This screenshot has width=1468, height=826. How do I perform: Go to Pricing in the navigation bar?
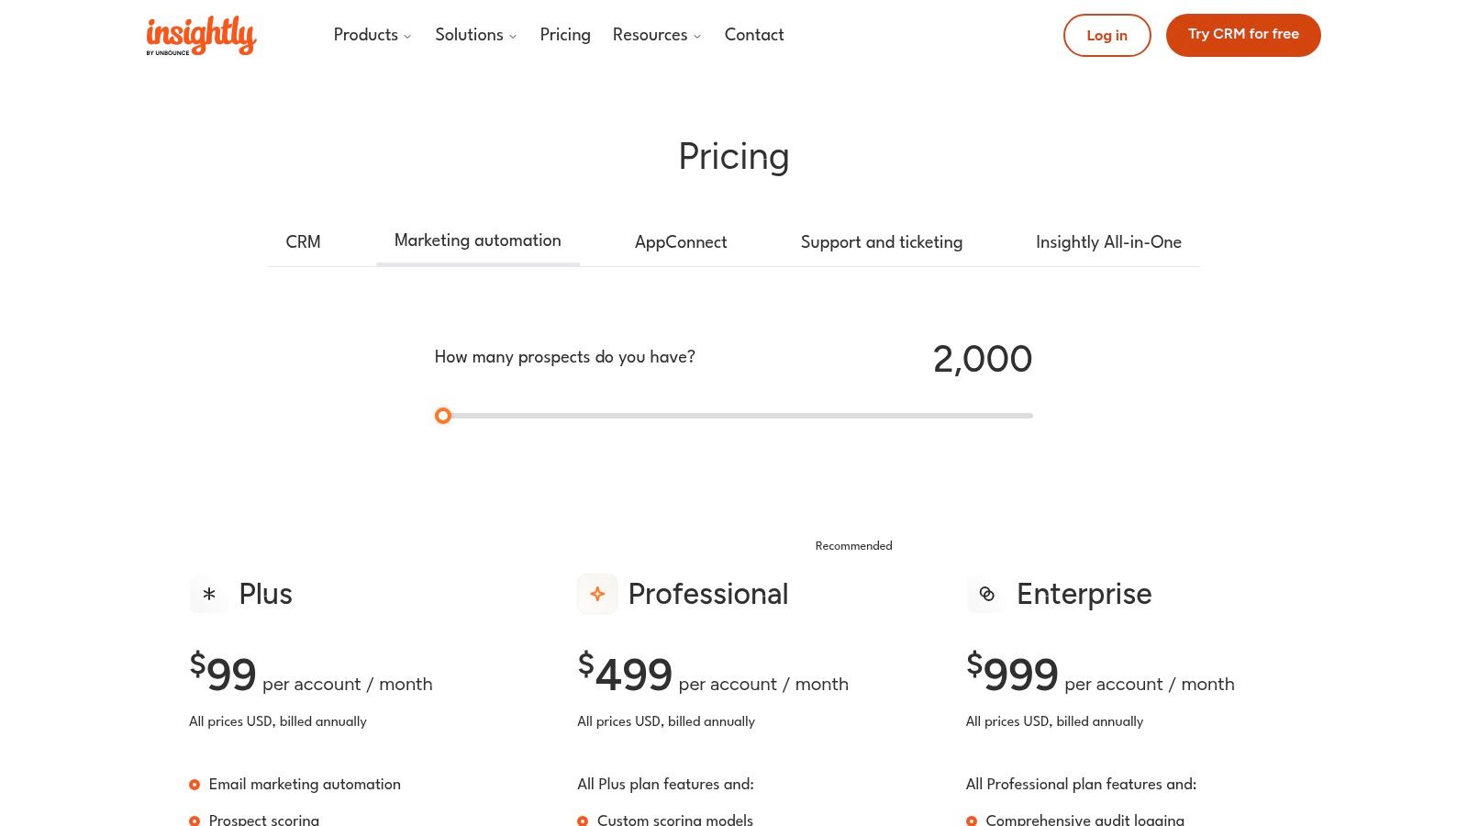(x=565, y=35)
